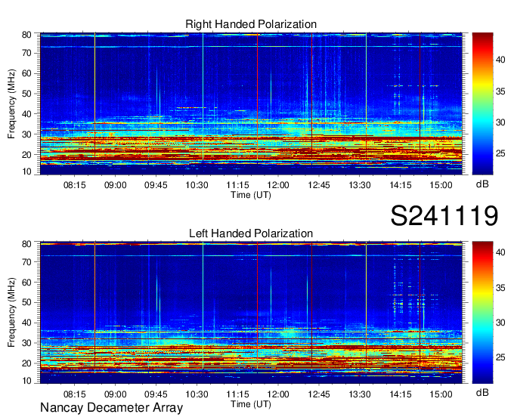This screenshot has height=417, width=514.
Task: Click 09:45 time tick on Left Handed plot
Action: tap(156, 394)
